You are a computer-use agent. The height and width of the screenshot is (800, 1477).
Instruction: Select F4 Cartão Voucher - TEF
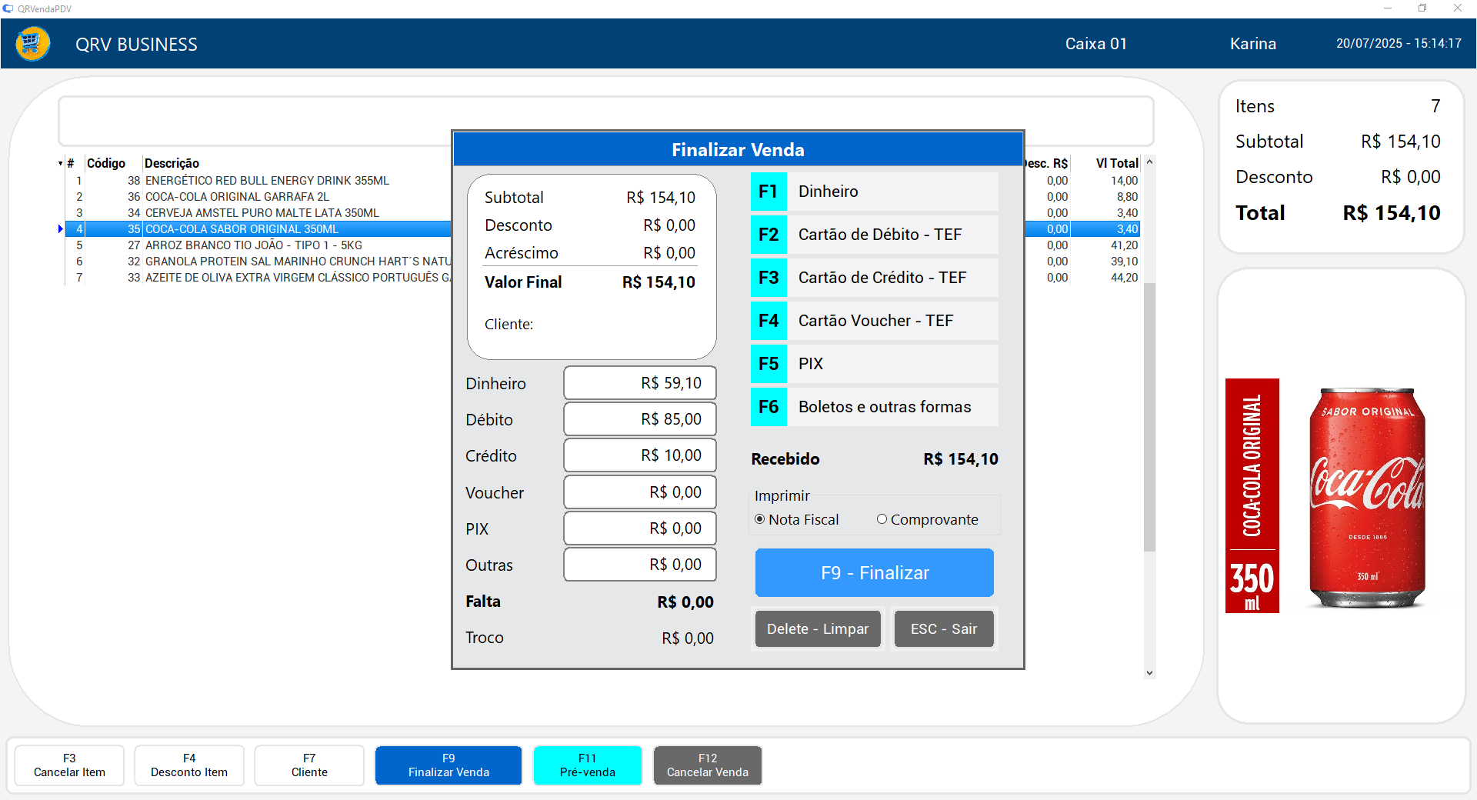(x=873, y=321)
